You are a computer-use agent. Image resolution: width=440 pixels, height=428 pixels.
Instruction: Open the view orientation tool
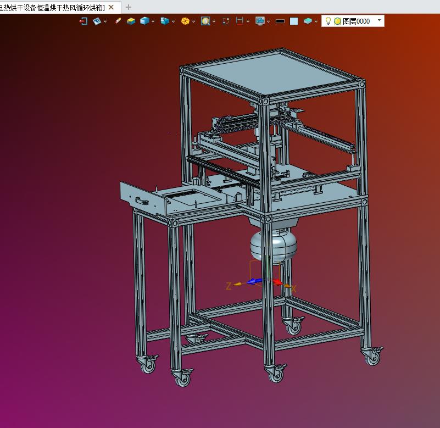[x=97, y=21]
